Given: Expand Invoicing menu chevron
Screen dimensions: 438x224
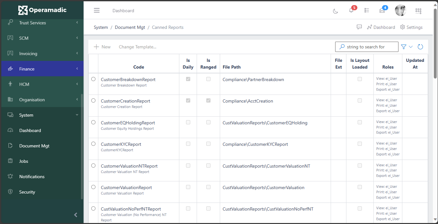Looking at the screenshot, I should click(77, 53).
